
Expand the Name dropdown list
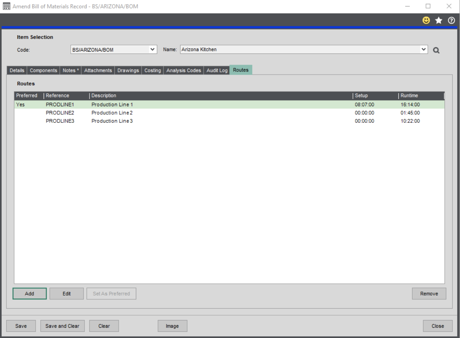423,49
